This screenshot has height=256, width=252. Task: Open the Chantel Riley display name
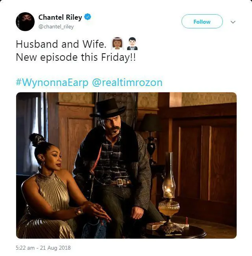(x=60, y=17)
